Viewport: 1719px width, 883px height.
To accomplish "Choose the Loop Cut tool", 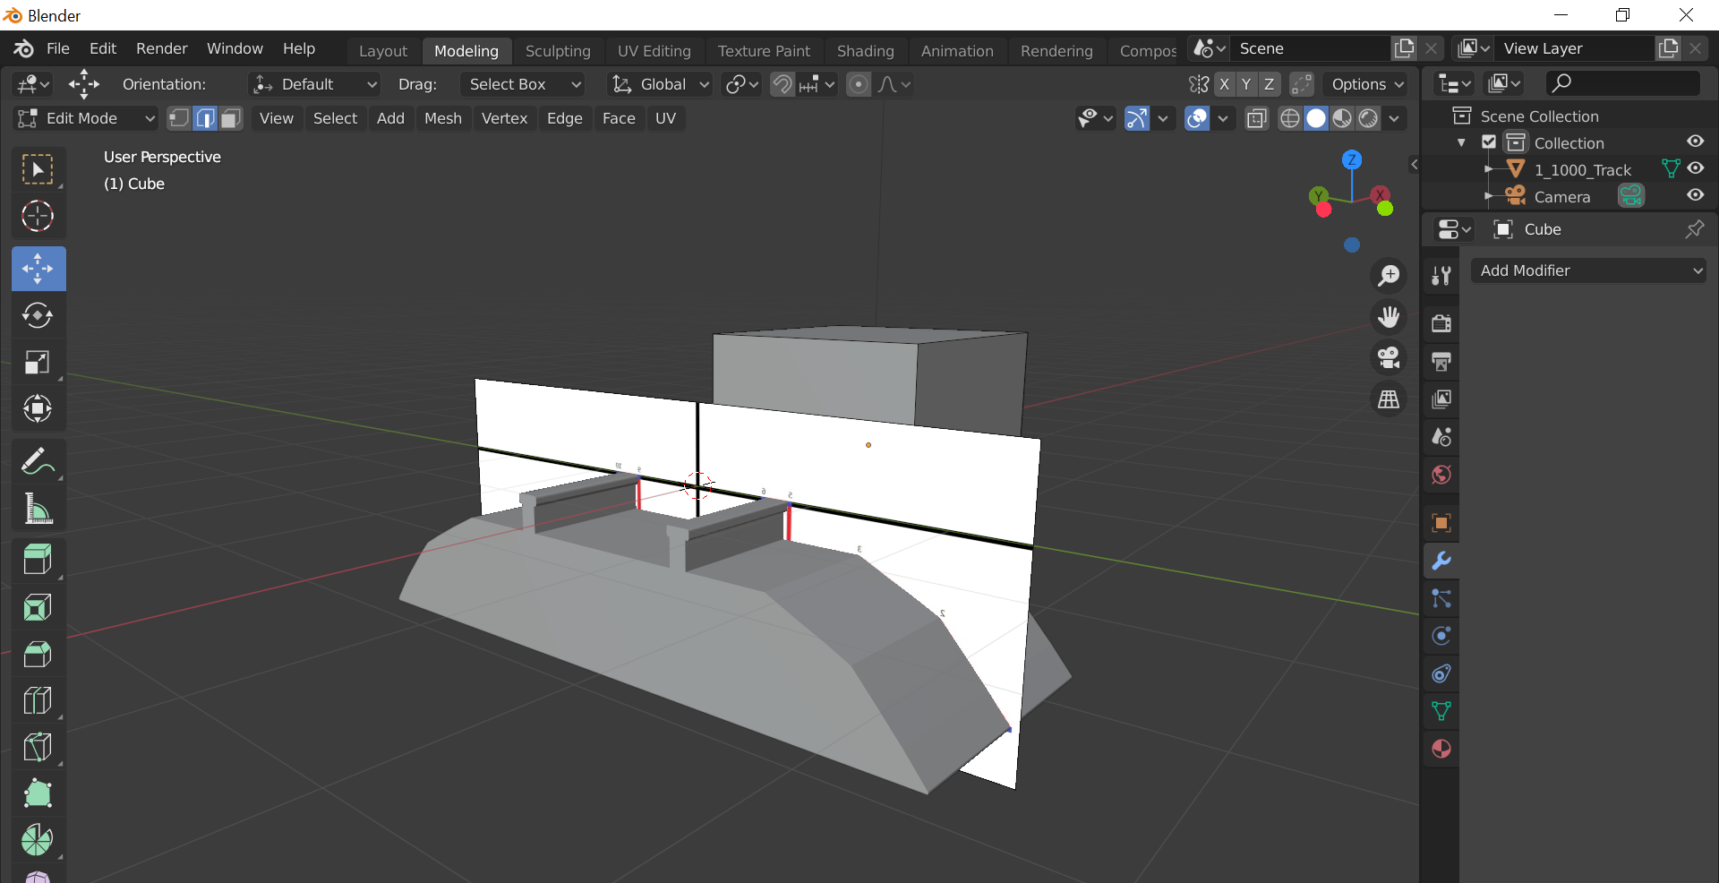I will click(38, 700).
